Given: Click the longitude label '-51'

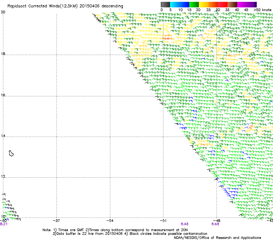Looking at the screenshot, I should click(x=163, y=221).
